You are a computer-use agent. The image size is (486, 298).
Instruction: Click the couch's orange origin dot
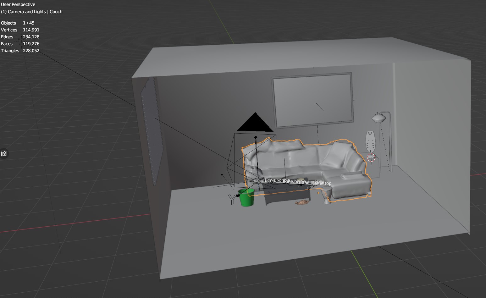click(318, 193)
